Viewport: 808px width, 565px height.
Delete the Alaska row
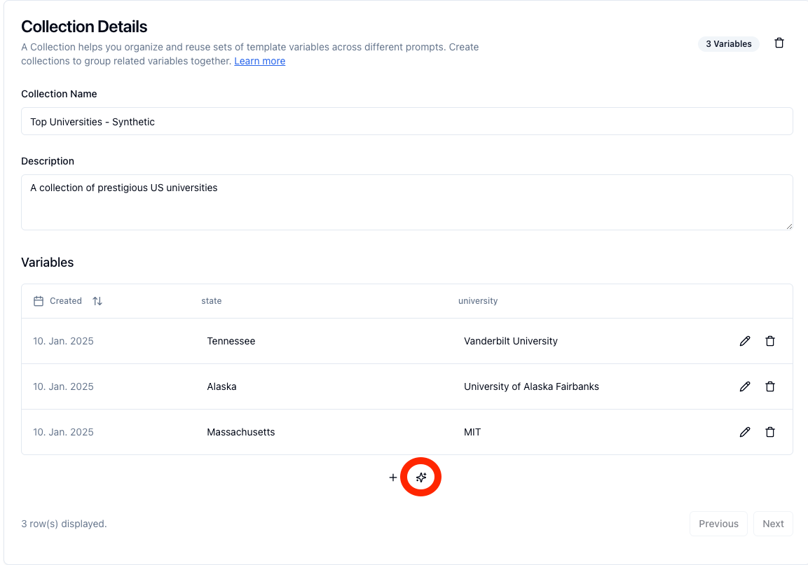pyautogui.click(x=770, y=386)
